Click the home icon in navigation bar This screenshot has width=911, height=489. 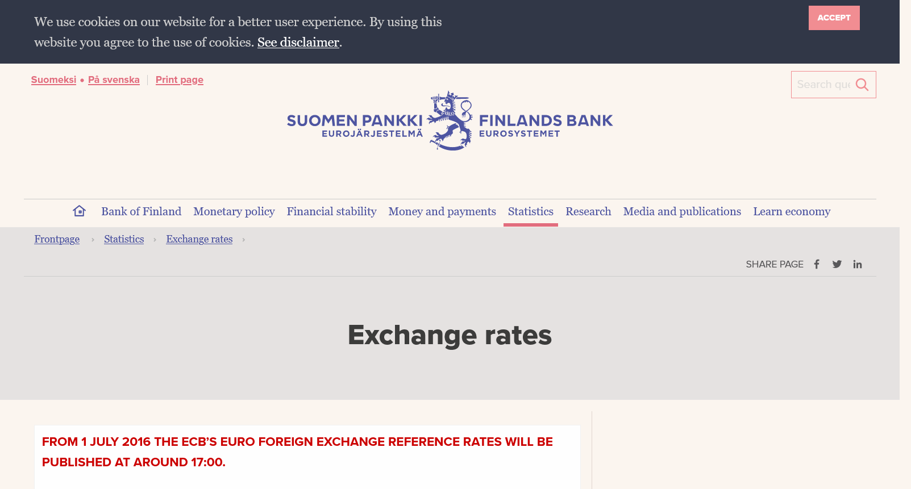tap(79, 211)
